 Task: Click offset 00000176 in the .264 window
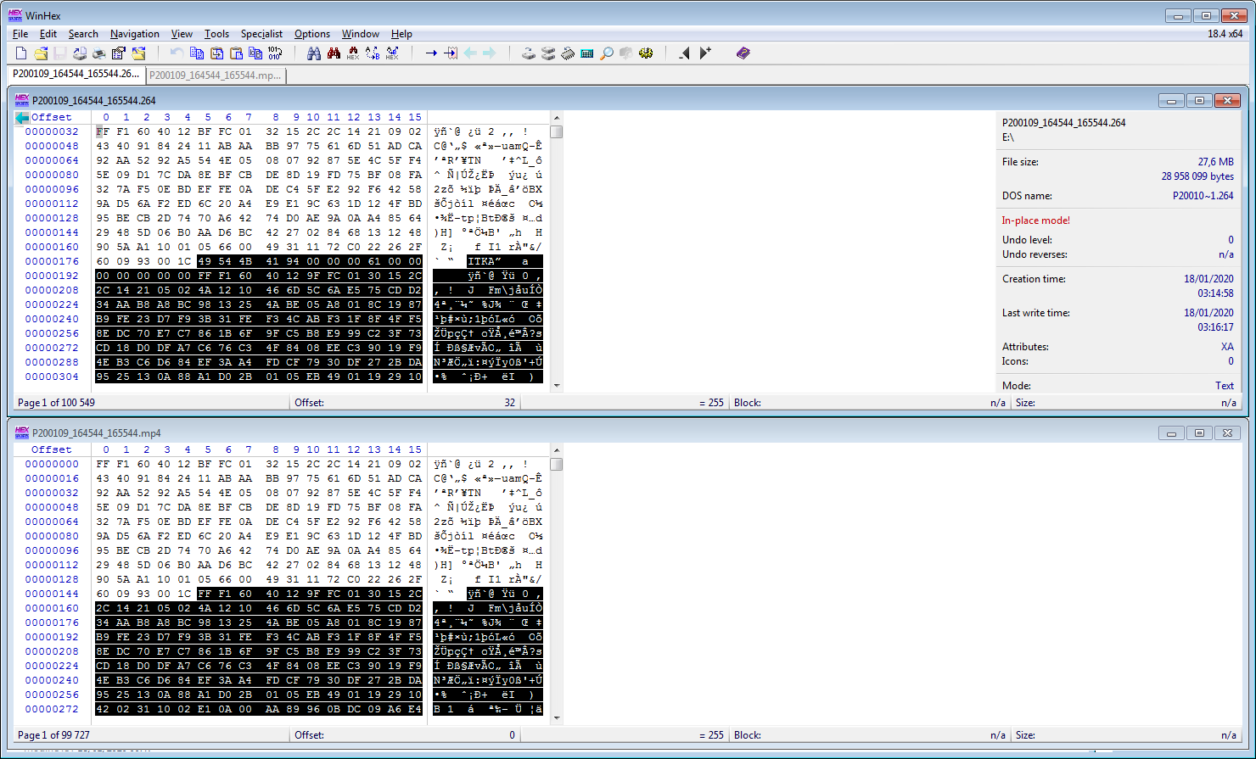click(x=52, y=262)
